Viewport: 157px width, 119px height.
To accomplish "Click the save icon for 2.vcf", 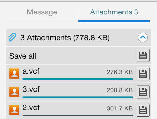I will pos(143,110).
